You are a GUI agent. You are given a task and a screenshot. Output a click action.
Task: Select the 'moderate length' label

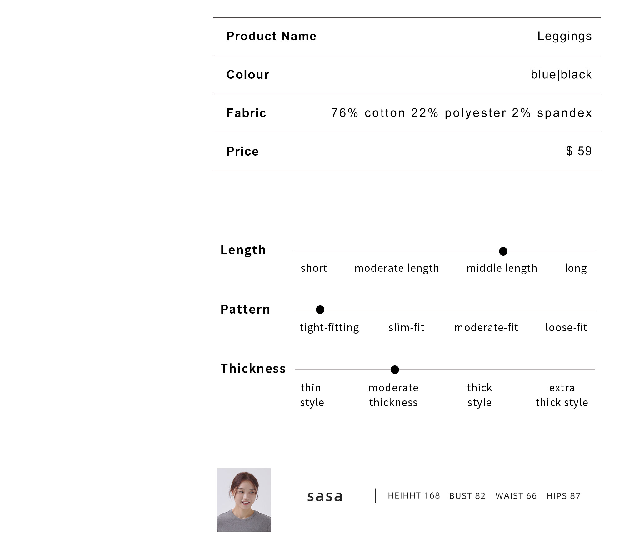[397, 268]
